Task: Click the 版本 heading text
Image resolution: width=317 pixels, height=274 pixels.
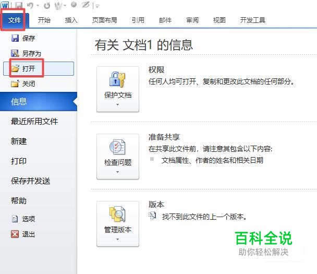Action: pyautogui.click(x=156, y=205)
